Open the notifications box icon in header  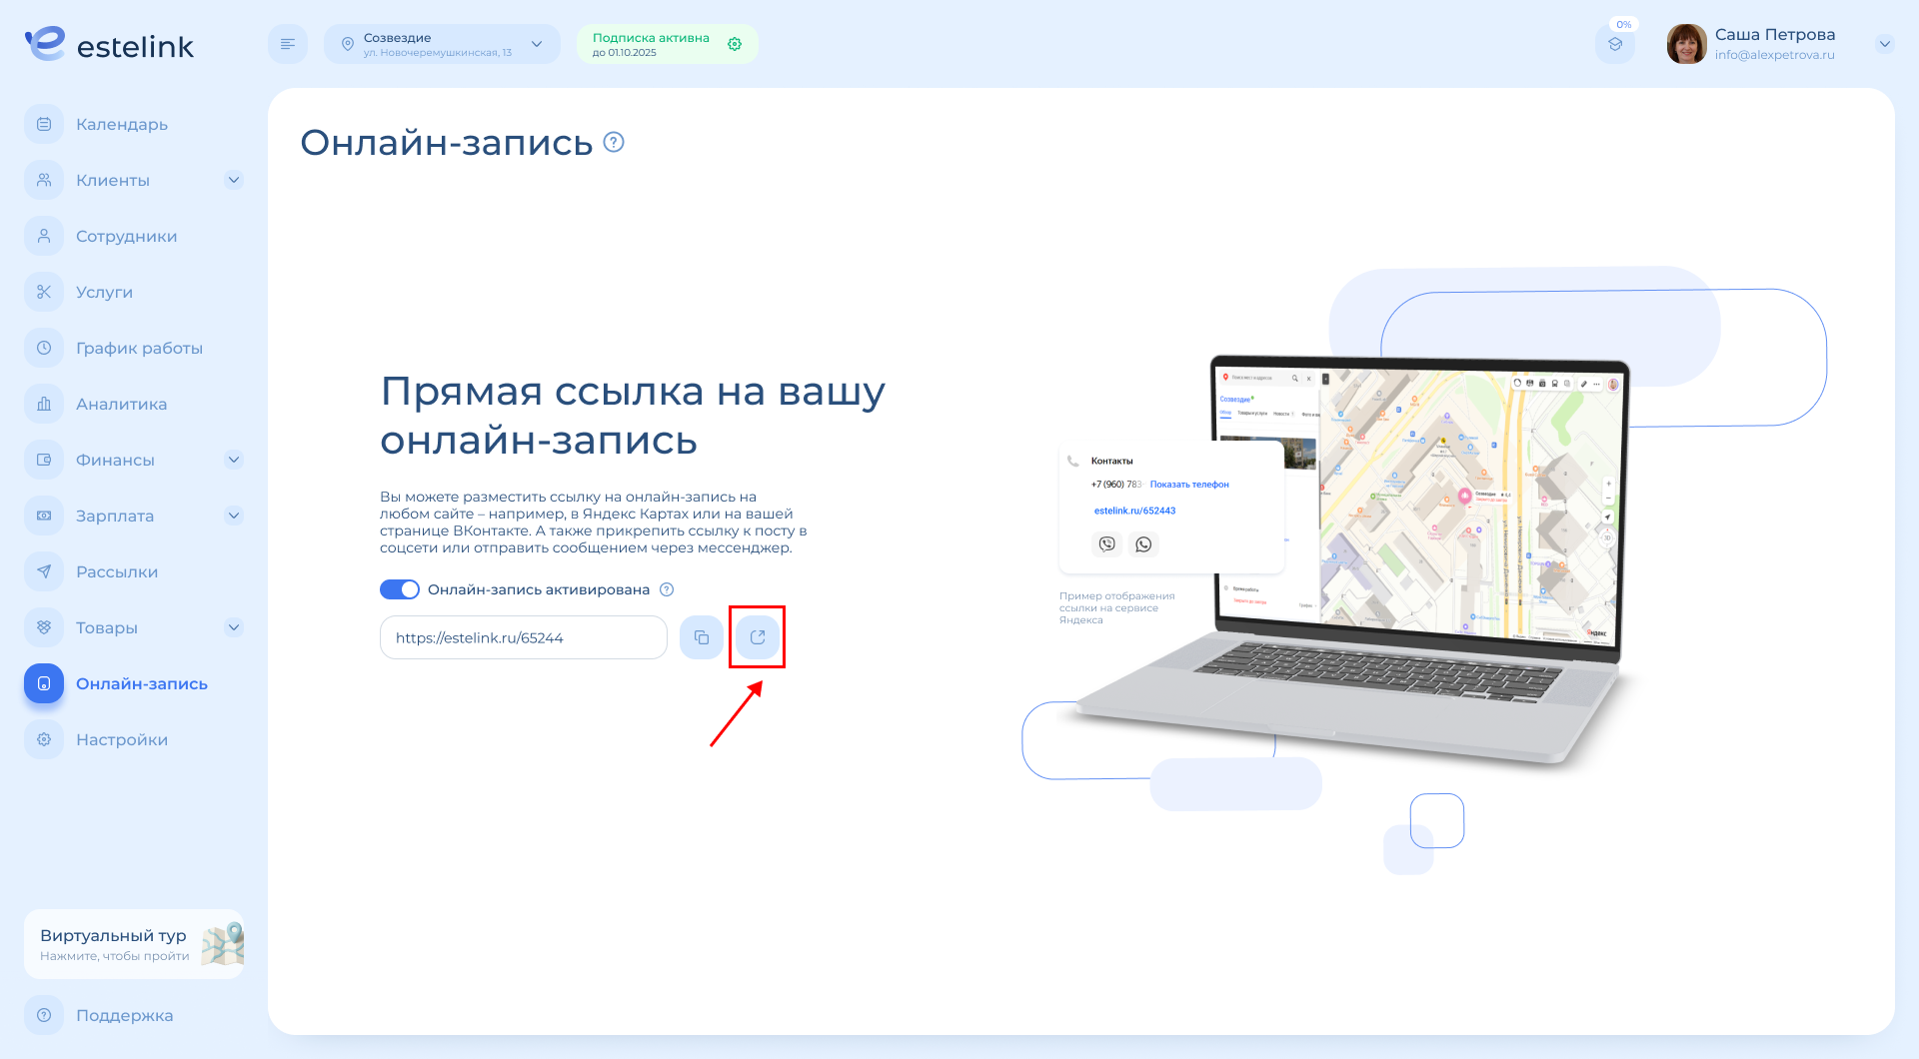pyautogui.click(x=1615, y=45)
